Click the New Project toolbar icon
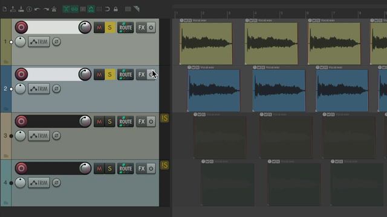Image resolution: width=387 pixels, height=217 pixels. (x=5, y=10)
